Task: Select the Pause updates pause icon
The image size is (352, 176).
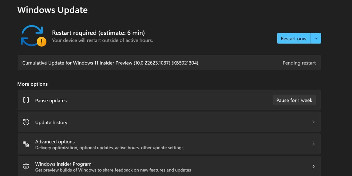Action: pyautogui.click(x=26, y=100)
